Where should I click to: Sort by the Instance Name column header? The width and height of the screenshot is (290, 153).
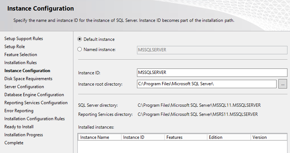100,137
